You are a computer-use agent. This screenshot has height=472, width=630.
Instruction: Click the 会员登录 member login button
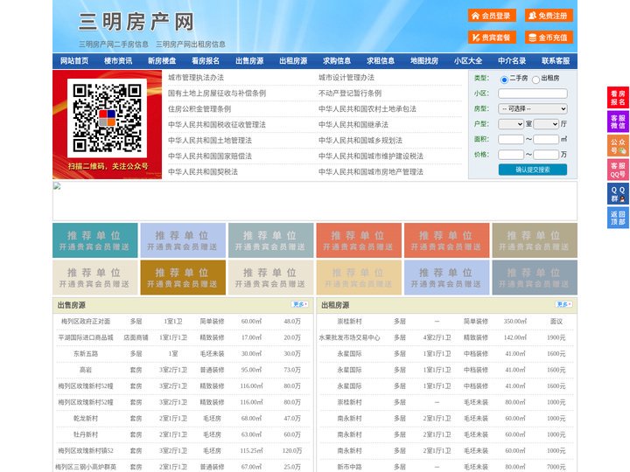tap(492, 16)
